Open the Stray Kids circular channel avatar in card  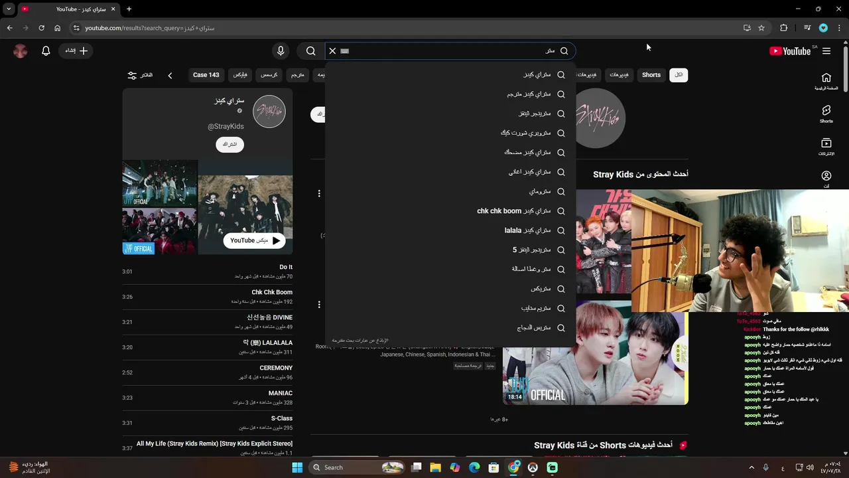tap(269, 111)
